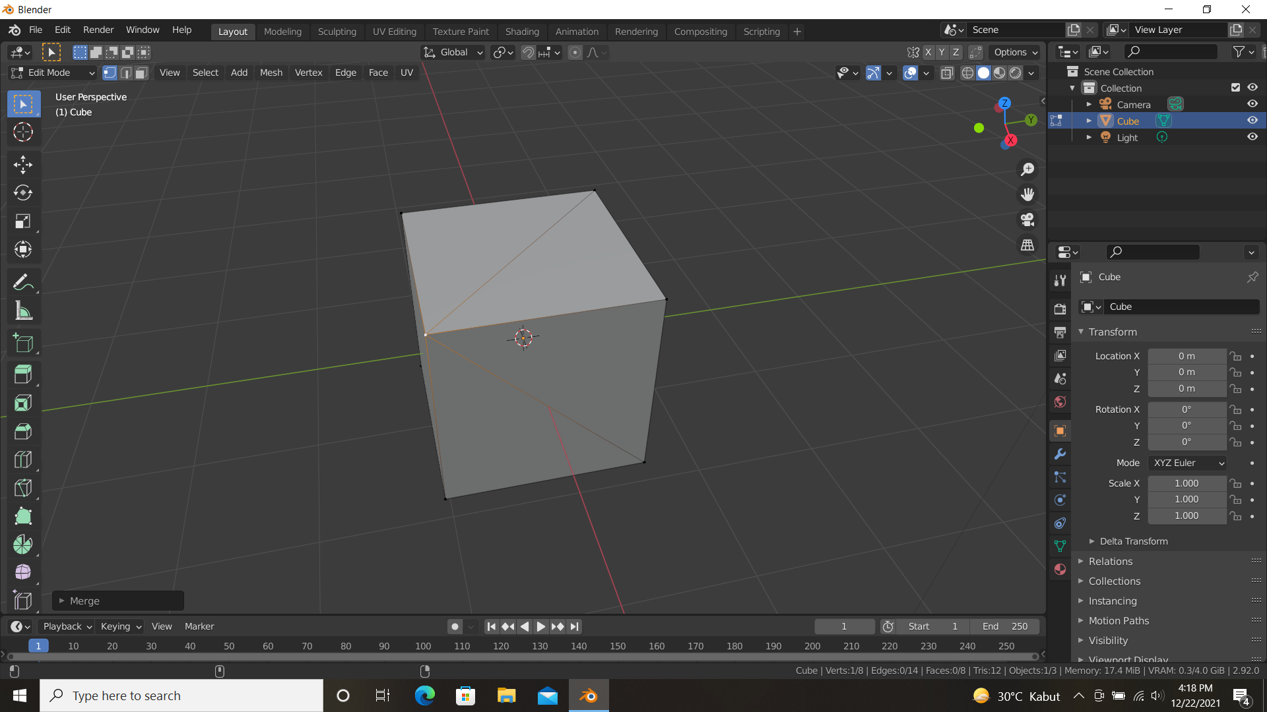The image size is (1267, 712).
Task: Click the outliner search field
Action: click(1171, 51)
